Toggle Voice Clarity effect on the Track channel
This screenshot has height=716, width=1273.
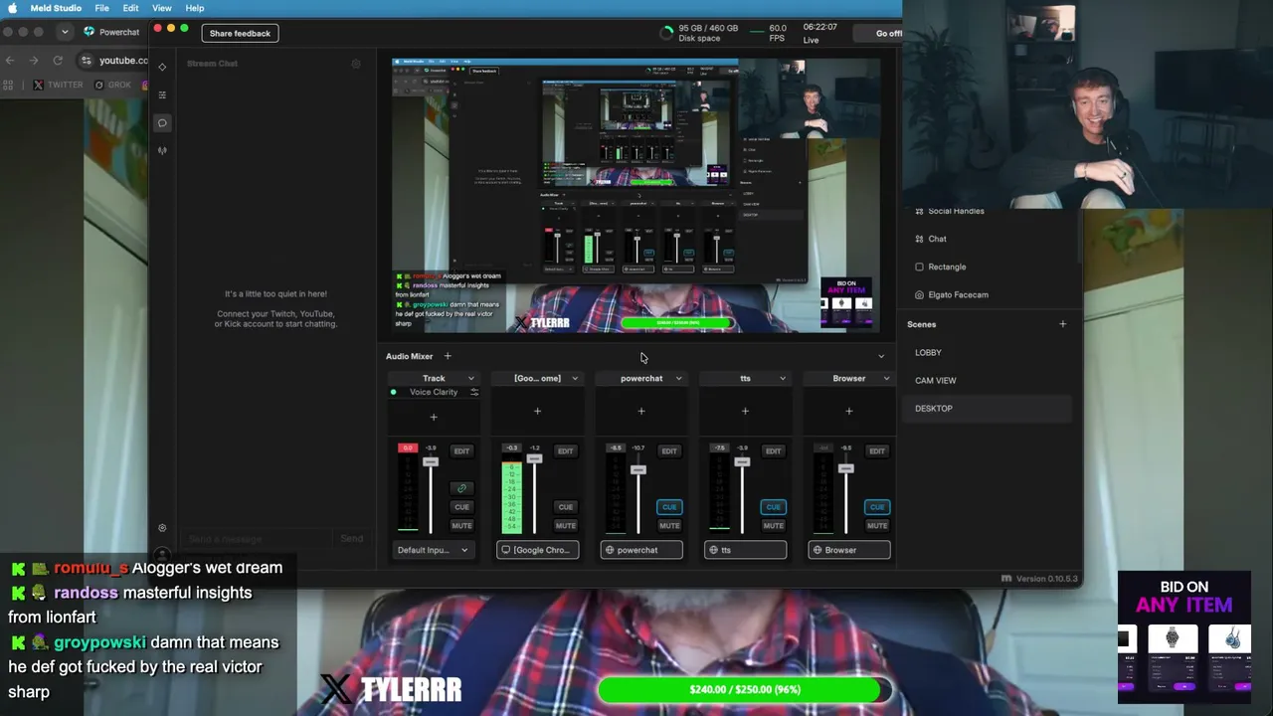(x=394, y=392)
